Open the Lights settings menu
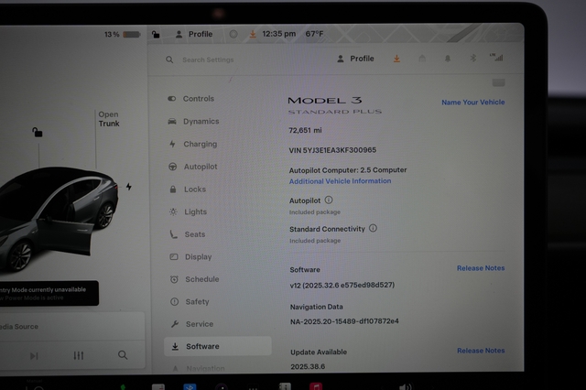The image size is (586, 390). click(x=188, y=211)
